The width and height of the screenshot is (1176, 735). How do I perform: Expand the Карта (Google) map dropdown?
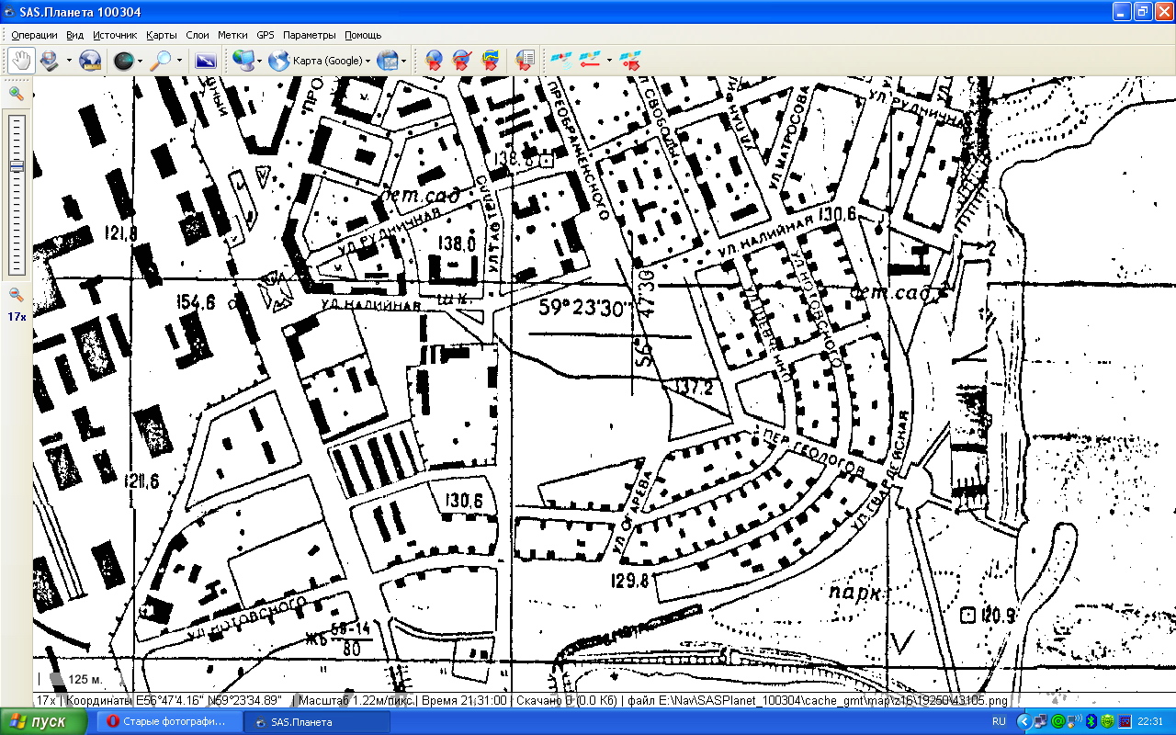[x=367, y=61]
